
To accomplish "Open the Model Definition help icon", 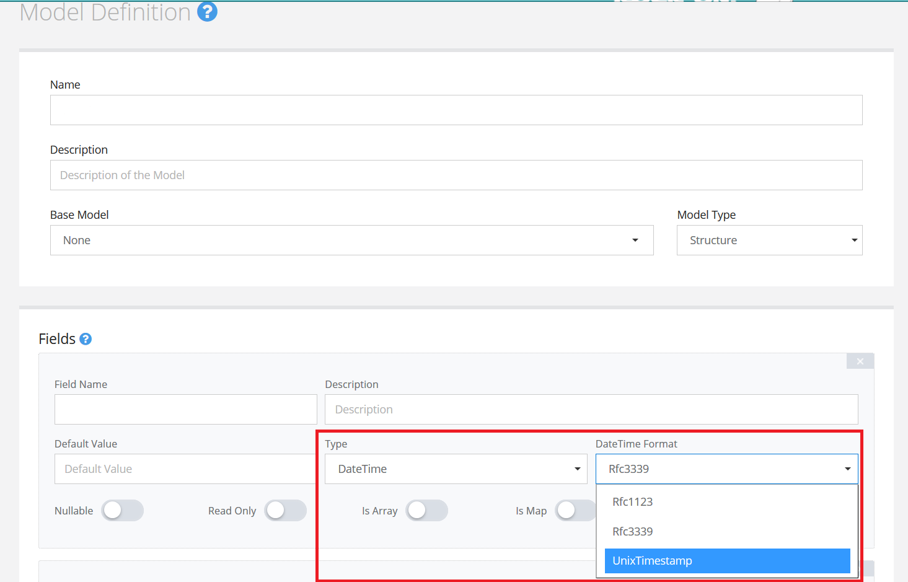I will click(207, 11).
